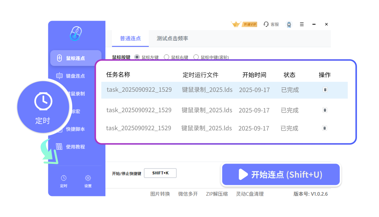Open the hamburger menu in title bar
This screenshot has width=379, height=217.
pyautogui.click(x=302, y=24)
